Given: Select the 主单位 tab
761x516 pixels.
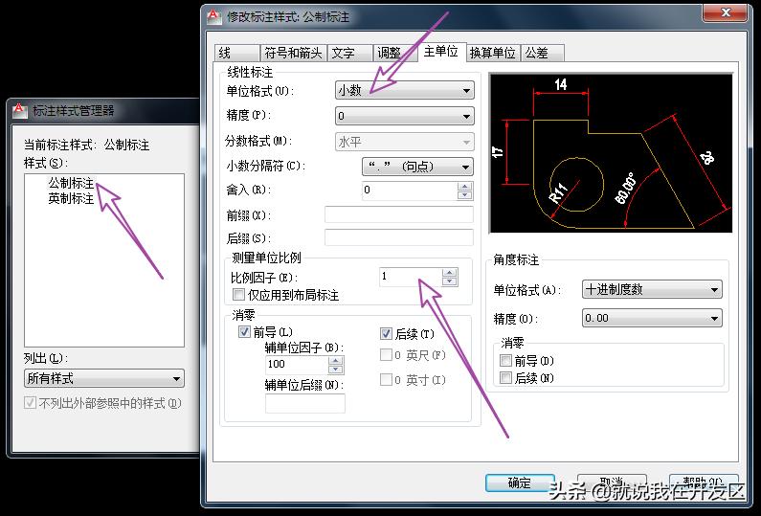Looking at the screenshot, I should coord(440,51).
